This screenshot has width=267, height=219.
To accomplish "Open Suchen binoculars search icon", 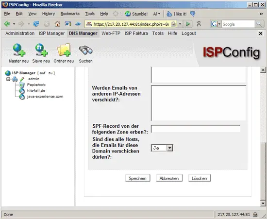I will [x=85, y=50].
